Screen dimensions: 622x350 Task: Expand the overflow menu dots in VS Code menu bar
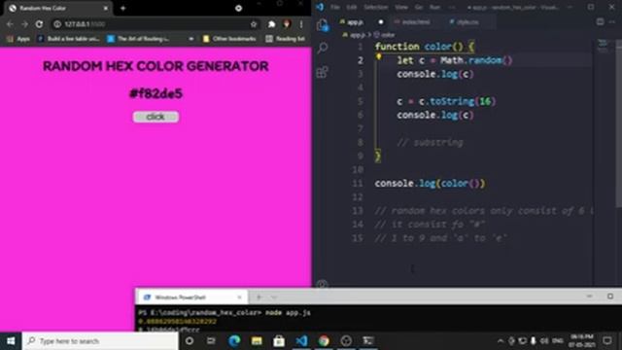click(451, 7)
